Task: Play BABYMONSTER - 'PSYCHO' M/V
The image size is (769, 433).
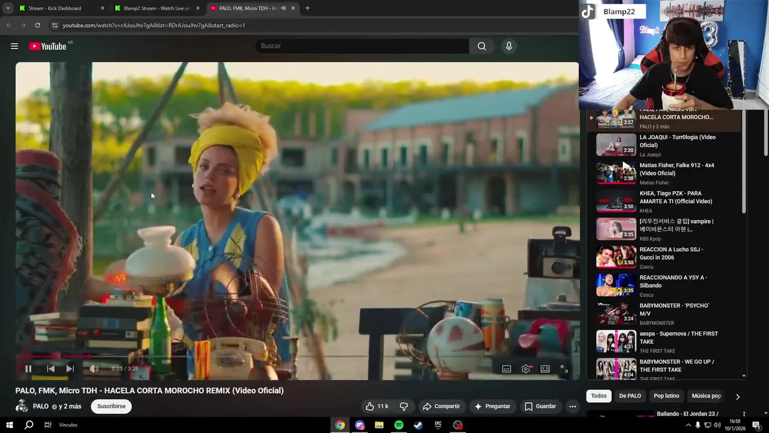Action: [665, 314]
